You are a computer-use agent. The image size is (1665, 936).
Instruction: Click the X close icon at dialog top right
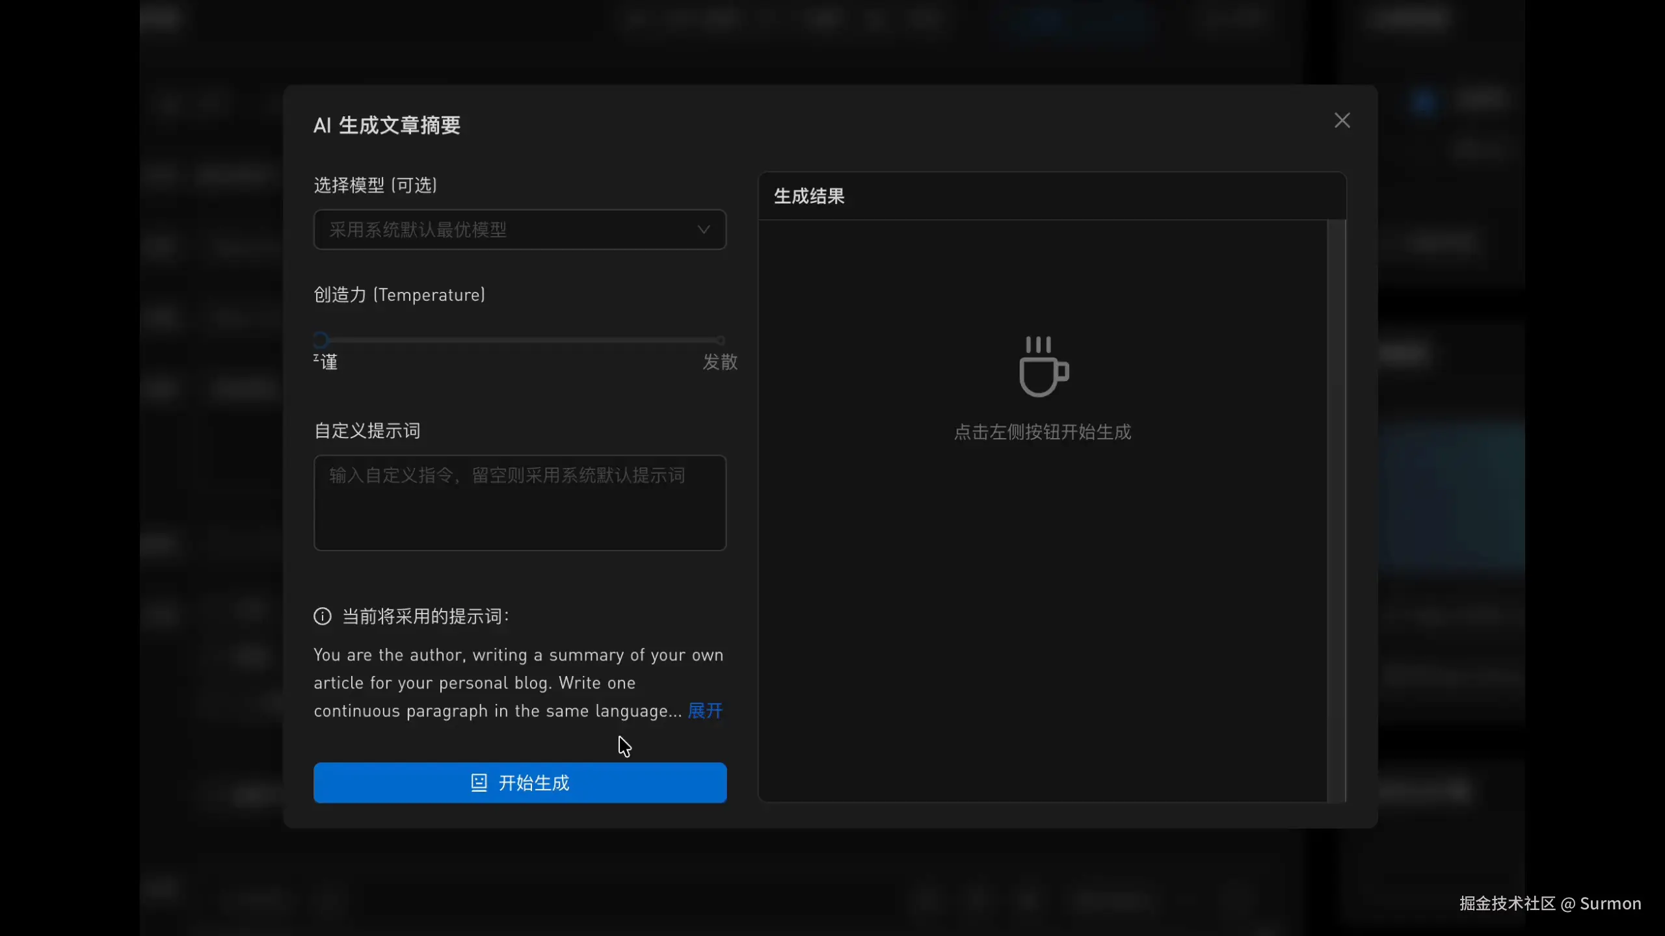[x=1342, y=120]
